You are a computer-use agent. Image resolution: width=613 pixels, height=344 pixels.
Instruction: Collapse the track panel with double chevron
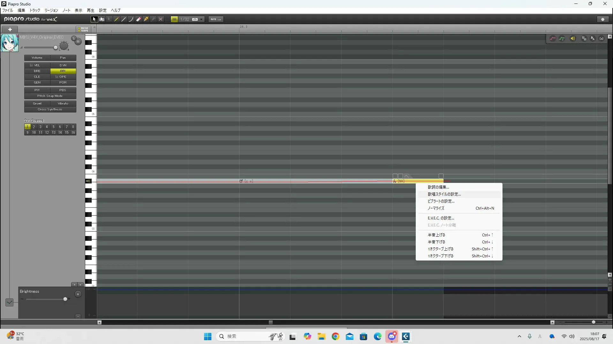(x=95, y=28)
